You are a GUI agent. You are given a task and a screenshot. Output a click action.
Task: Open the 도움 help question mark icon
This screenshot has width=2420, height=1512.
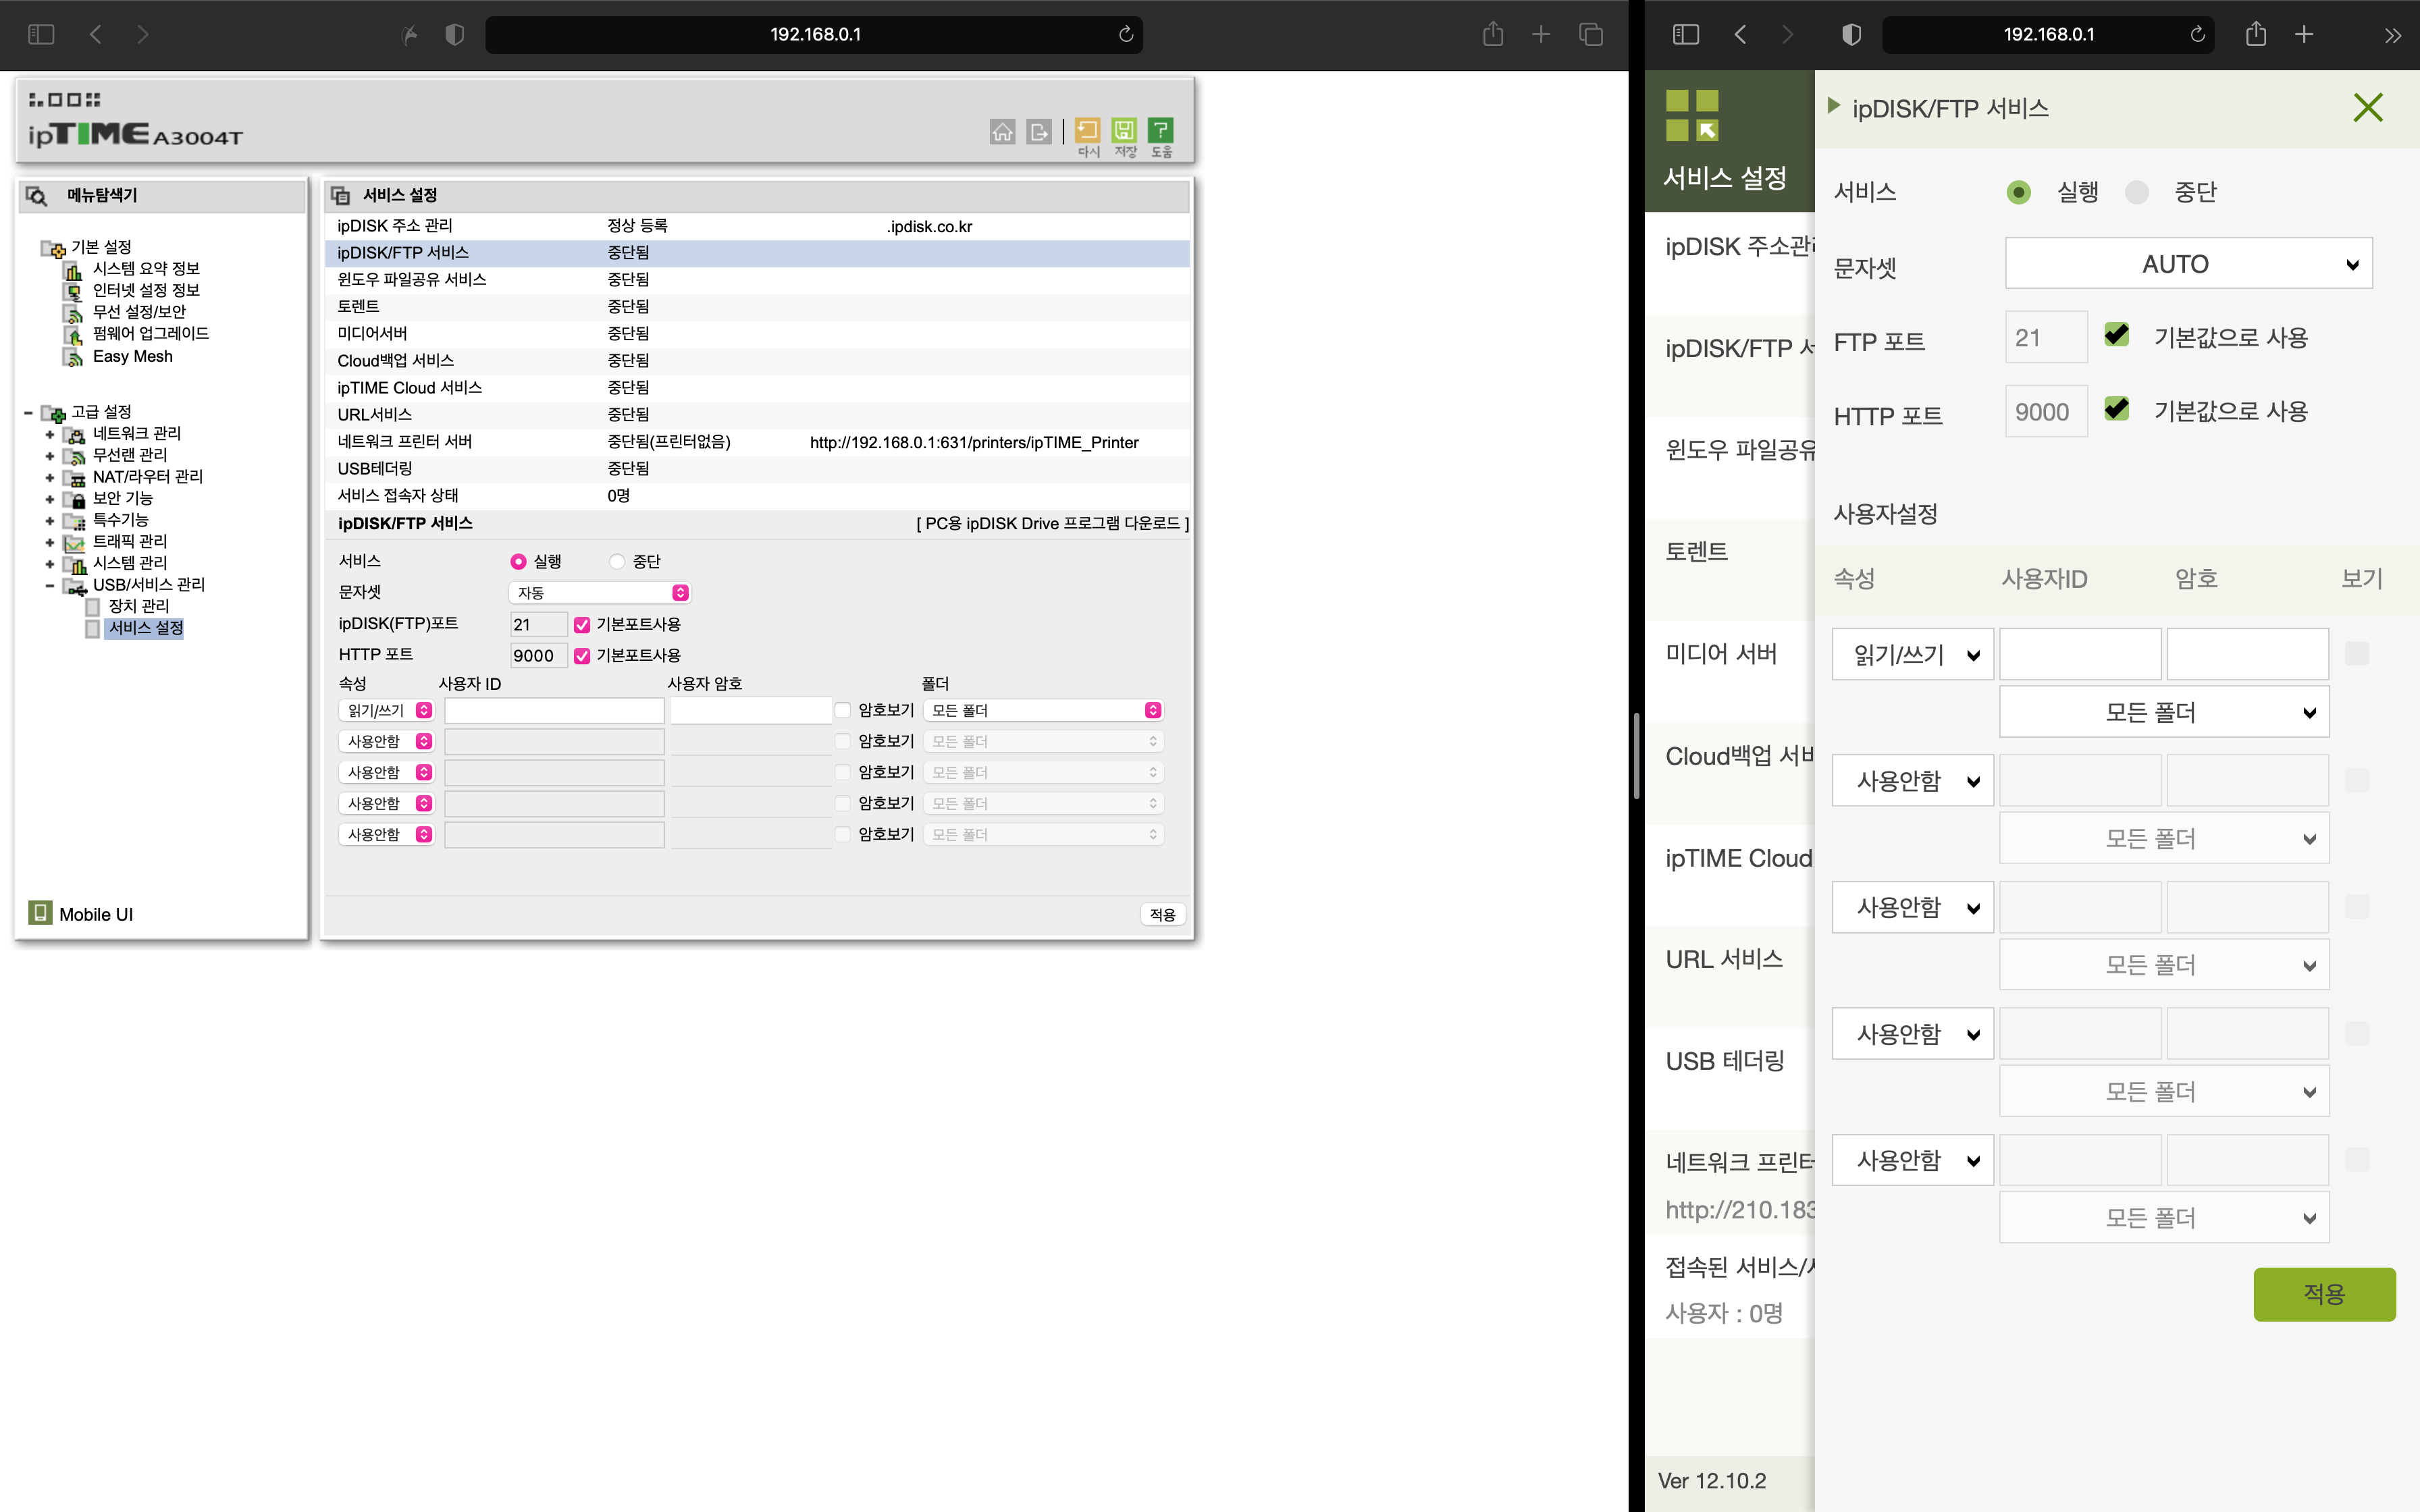pyautogui.click(x=1160, y=130)
